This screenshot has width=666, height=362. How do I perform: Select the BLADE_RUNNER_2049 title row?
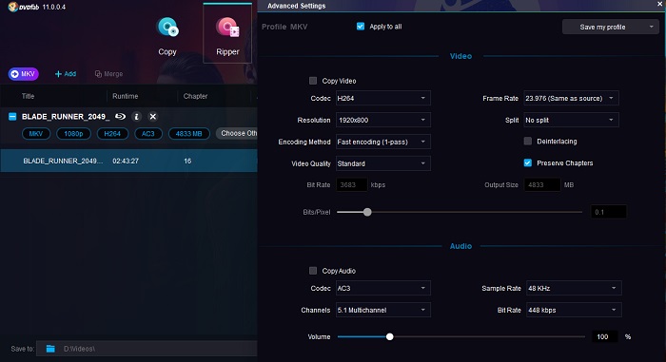click(x=128, y=161)
